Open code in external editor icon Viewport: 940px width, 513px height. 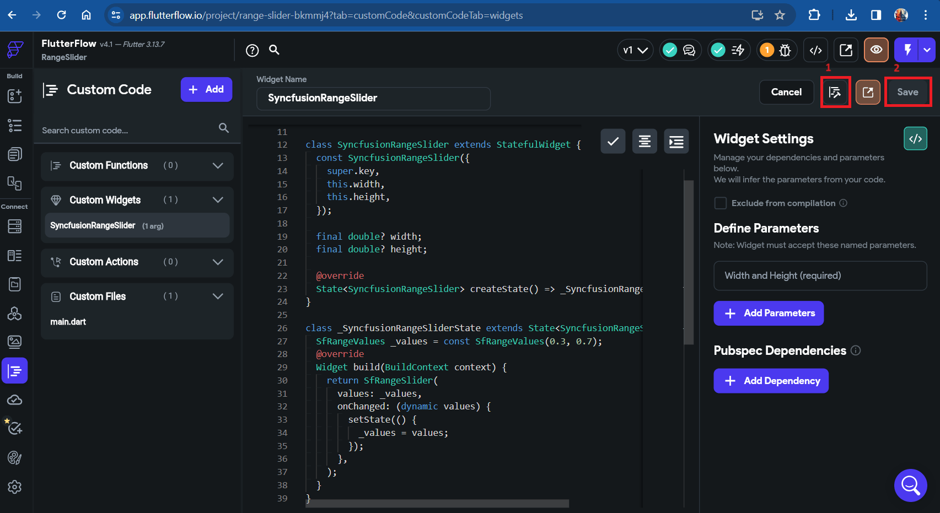[x=868, y=92]
